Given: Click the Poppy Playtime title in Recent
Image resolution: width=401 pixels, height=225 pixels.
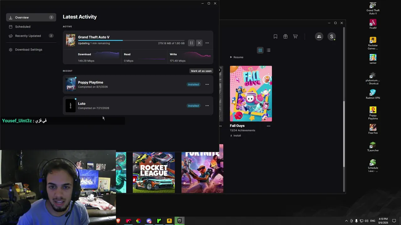Looking at the screenshot, I should 91,82.
